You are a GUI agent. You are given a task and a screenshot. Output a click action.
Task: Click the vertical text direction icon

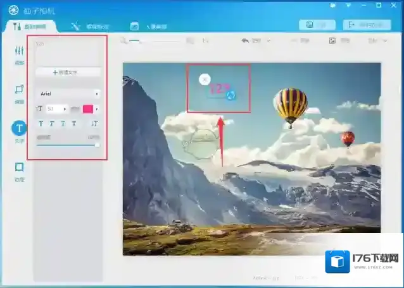point(96,124)
